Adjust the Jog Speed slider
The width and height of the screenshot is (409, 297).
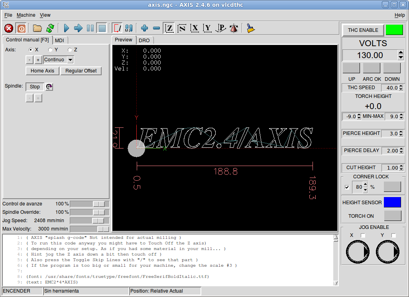tap(89, 221)
